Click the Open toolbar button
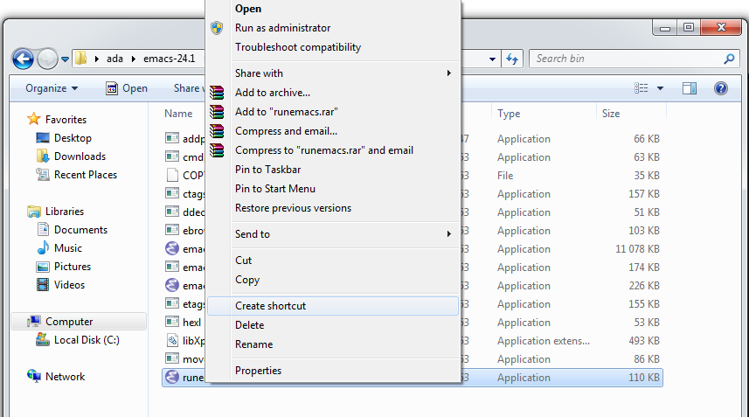Image resolution: width=749 pixels, height=417 pixels. click(x=127, y=88)
